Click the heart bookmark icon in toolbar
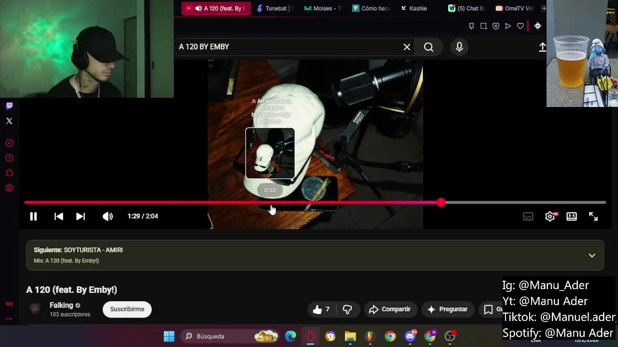The width and height of the screenshot is (618, 347). point(520,26)
